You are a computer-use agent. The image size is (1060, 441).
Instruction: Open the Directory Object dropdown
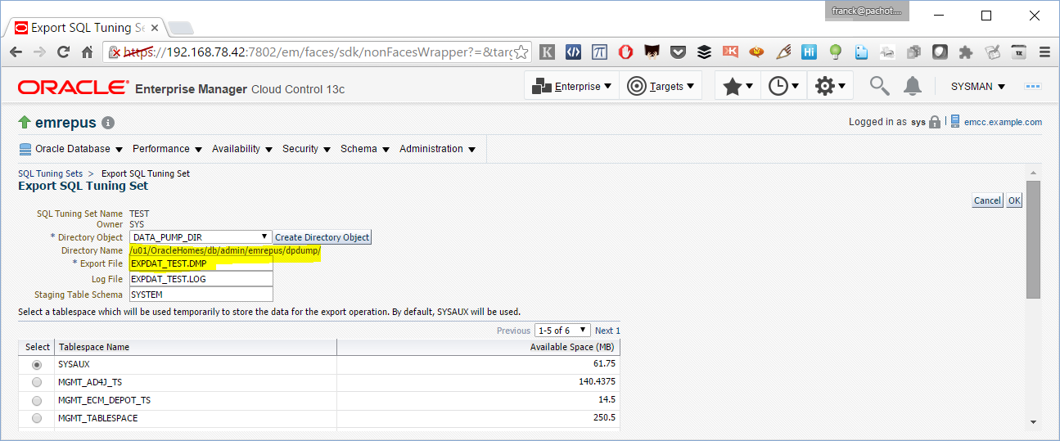pyautogui.click(x=201, y=237)
